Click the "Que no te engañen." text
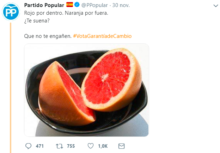Viewport: 220px width, 153px height. [x=48, y=36]
